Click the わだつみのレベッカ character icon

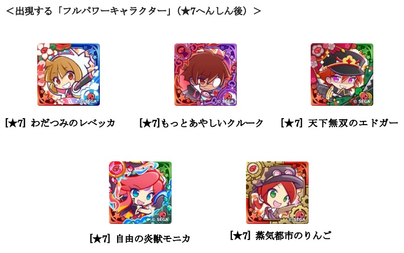tap(69, 74)
